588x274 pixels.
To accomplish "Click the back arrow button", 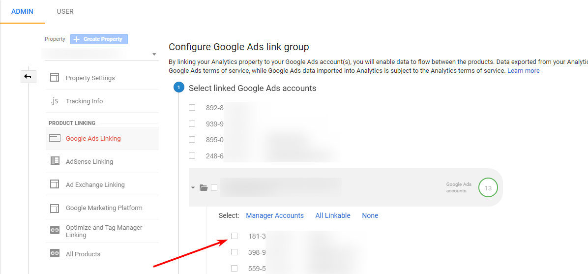I will coord(28,77).
